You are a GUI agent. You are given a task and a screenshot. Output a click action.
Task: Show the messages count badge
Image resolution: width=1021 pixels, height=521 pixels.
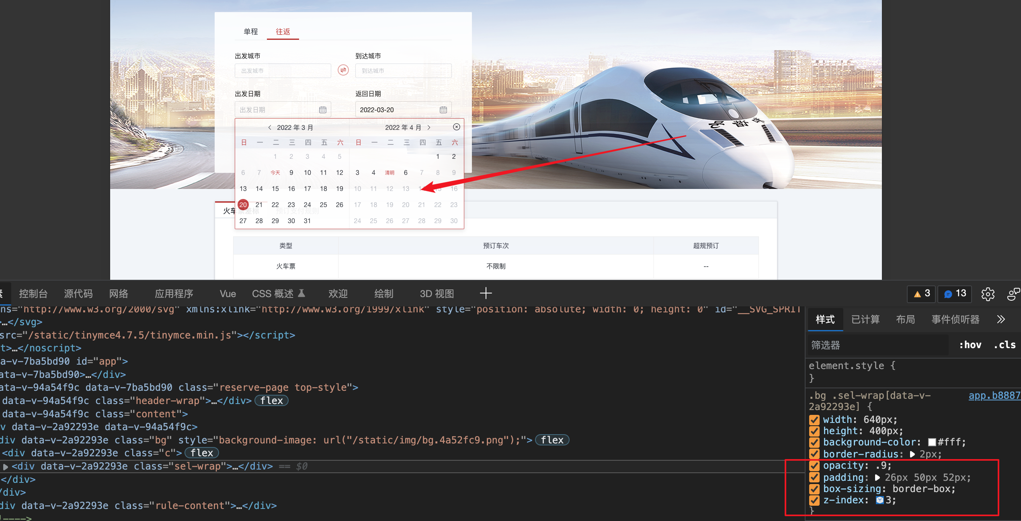(955, 294)
